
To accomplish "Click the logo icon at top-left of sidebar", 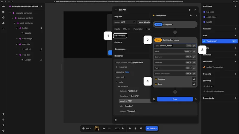I will 3,6.
